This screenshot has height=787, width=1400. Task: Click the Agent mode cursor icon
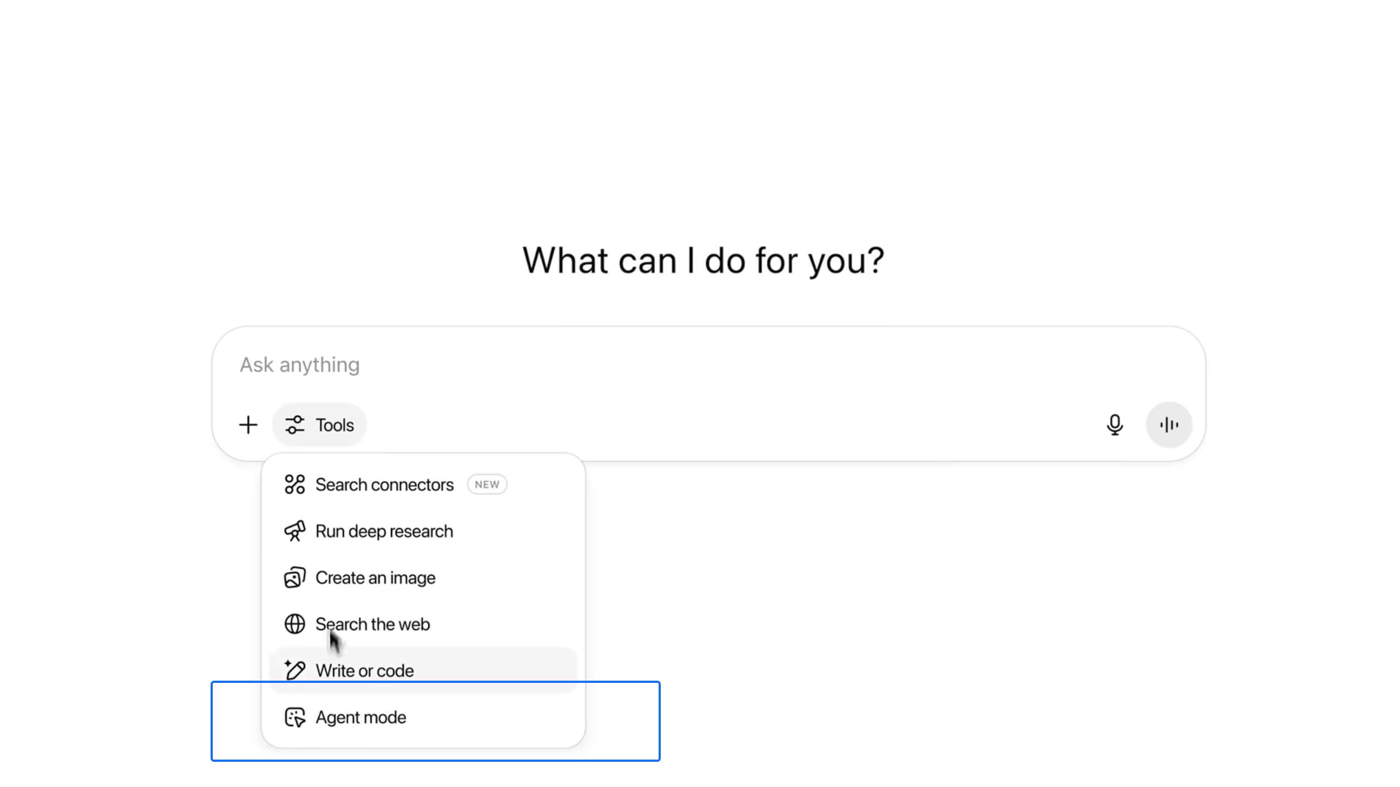(x=294, y=717)
